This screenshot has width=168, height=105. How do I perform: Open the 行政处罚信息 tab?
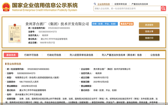tap(54, 55)
